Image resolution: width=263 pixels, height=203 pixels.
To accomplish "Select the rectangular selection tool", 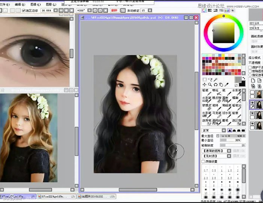I will 204,79.
